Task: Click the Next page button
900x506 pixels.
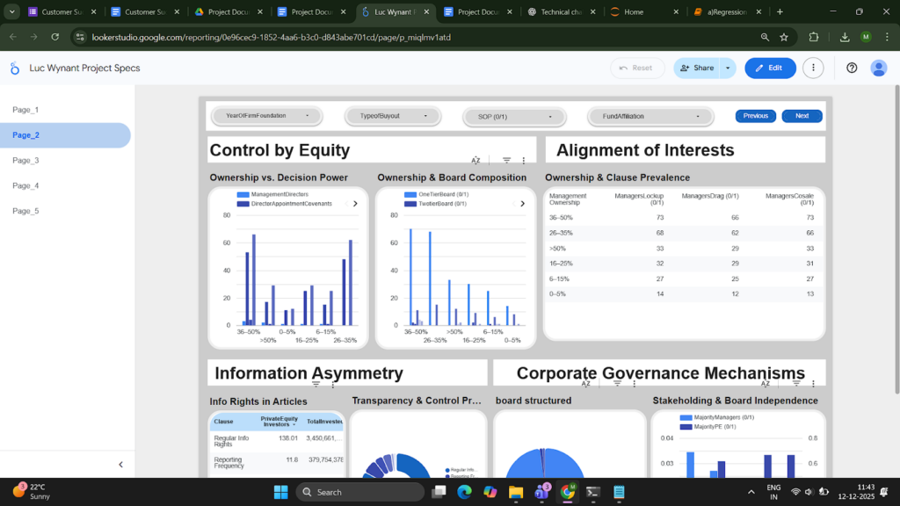Action: point(802,116)
